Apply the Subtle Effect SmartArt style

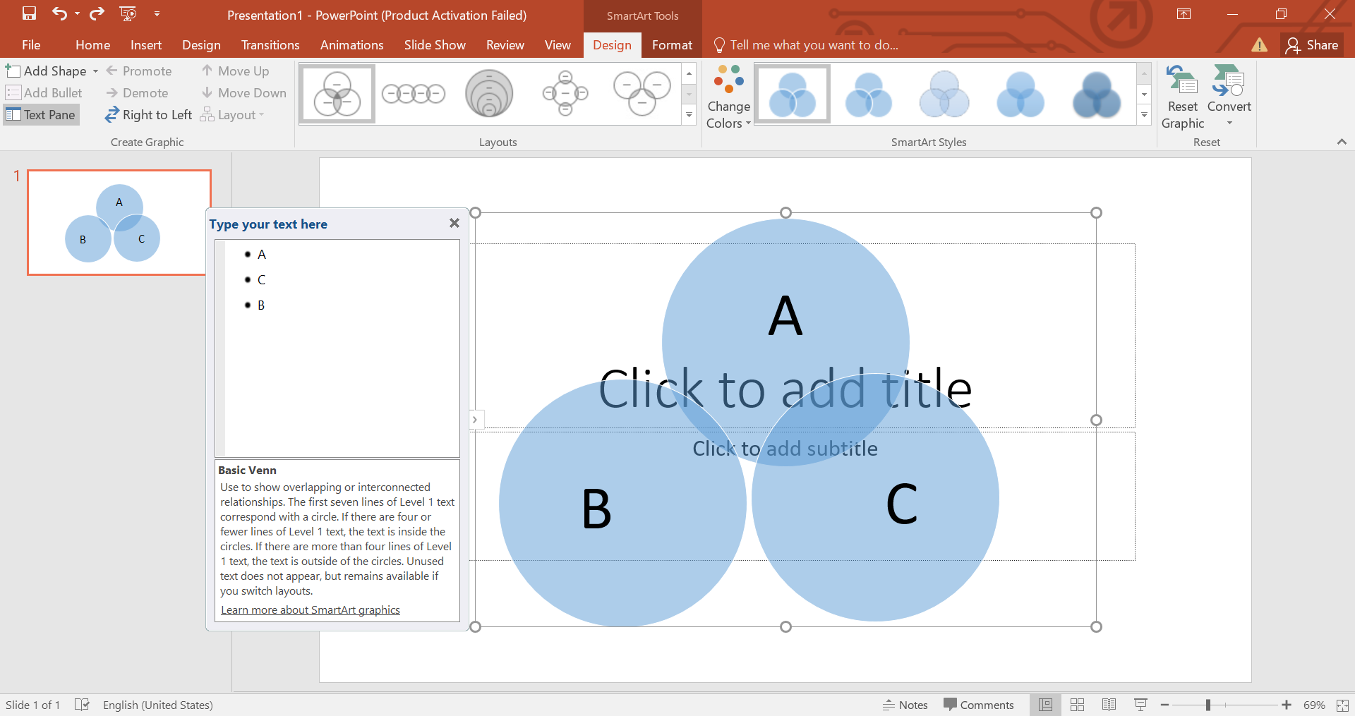(x=944, y=94)
